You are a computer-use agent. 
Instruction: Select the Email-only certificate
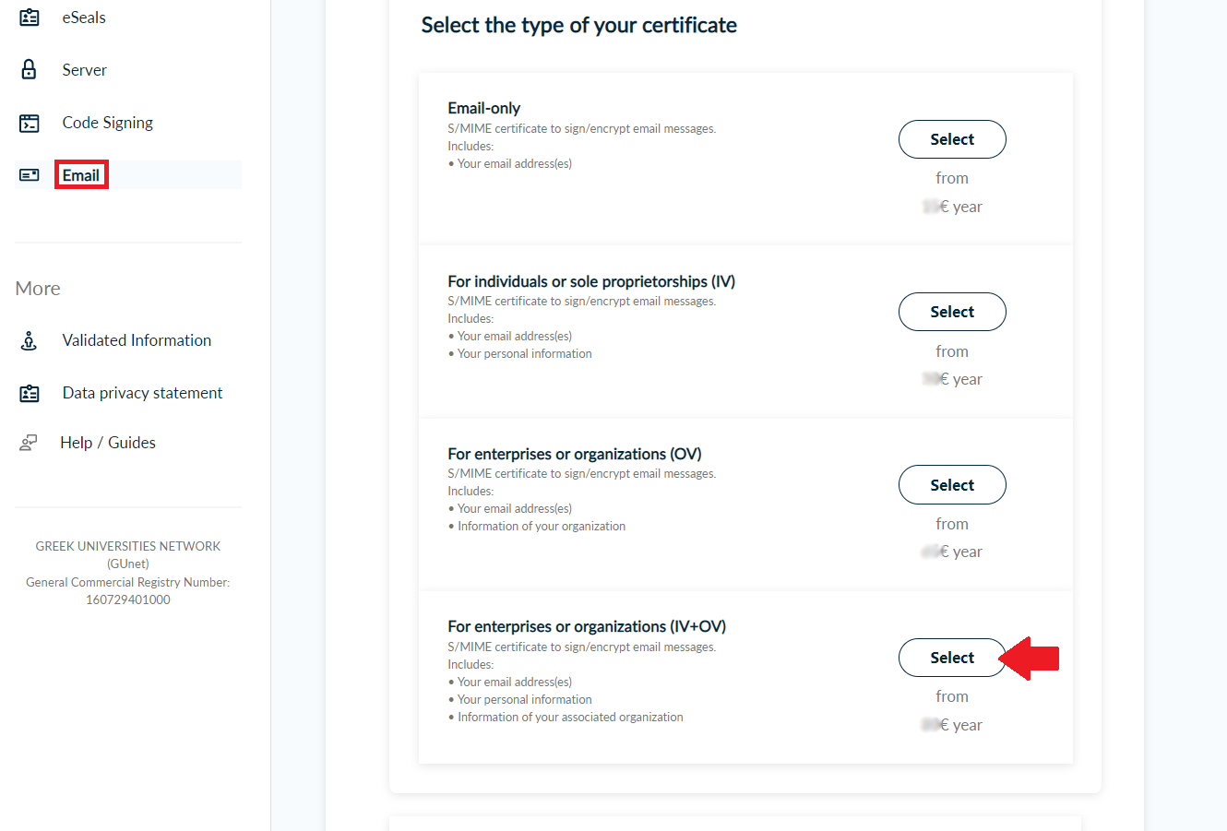coord(952,139)
